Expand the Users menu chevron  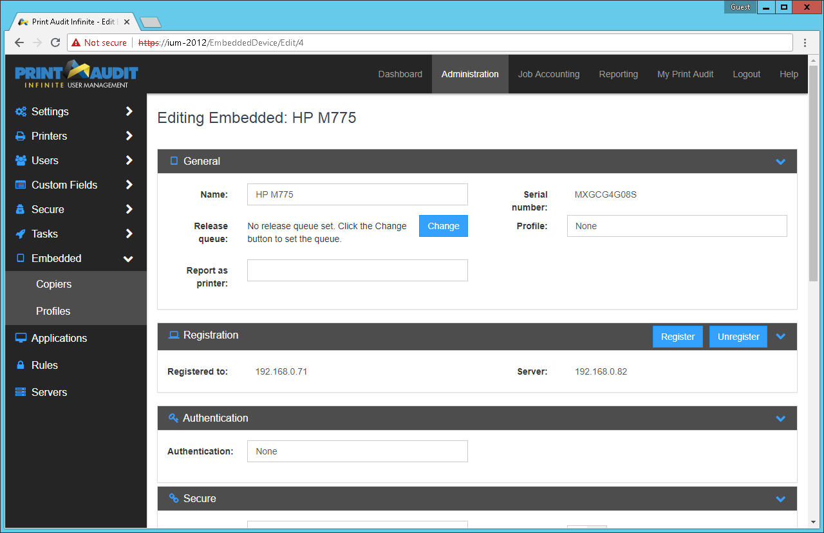(129, 160)
